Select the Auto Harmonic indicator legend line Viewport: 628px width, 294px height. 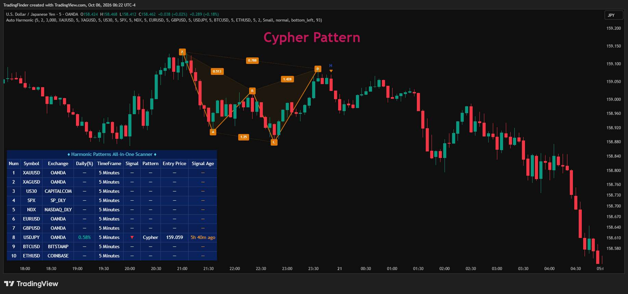tap(164, 20)
